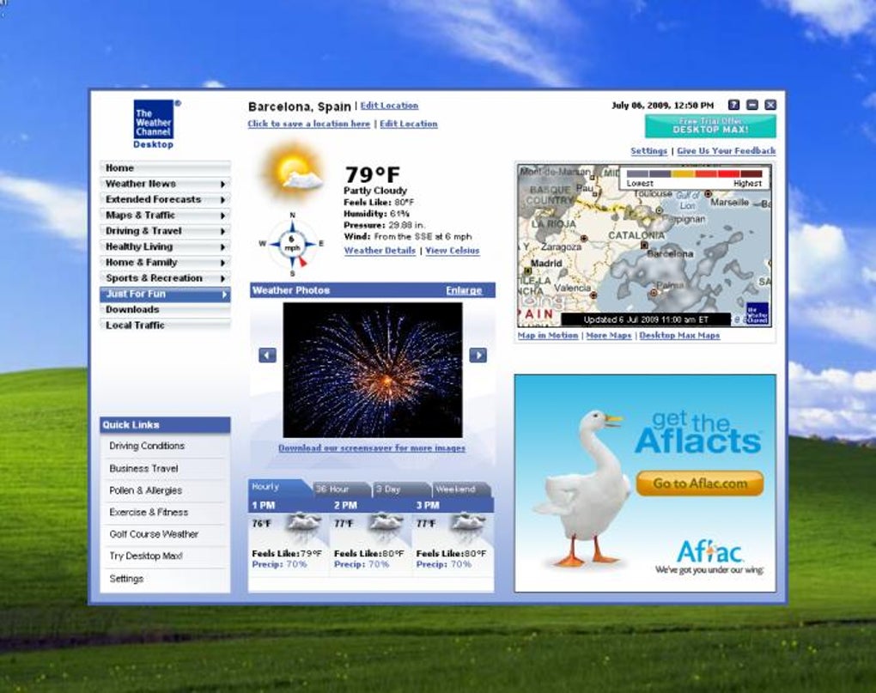This screenshot has width=876, height=693.
Task: Click the Enlarge link in Weather Photos
Action: pos(464,290)
